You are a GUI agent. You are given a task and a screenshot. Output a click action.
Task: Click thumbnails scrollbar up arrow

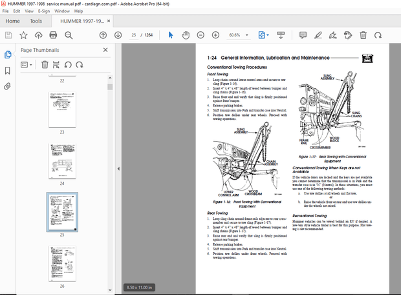point(110,78)
